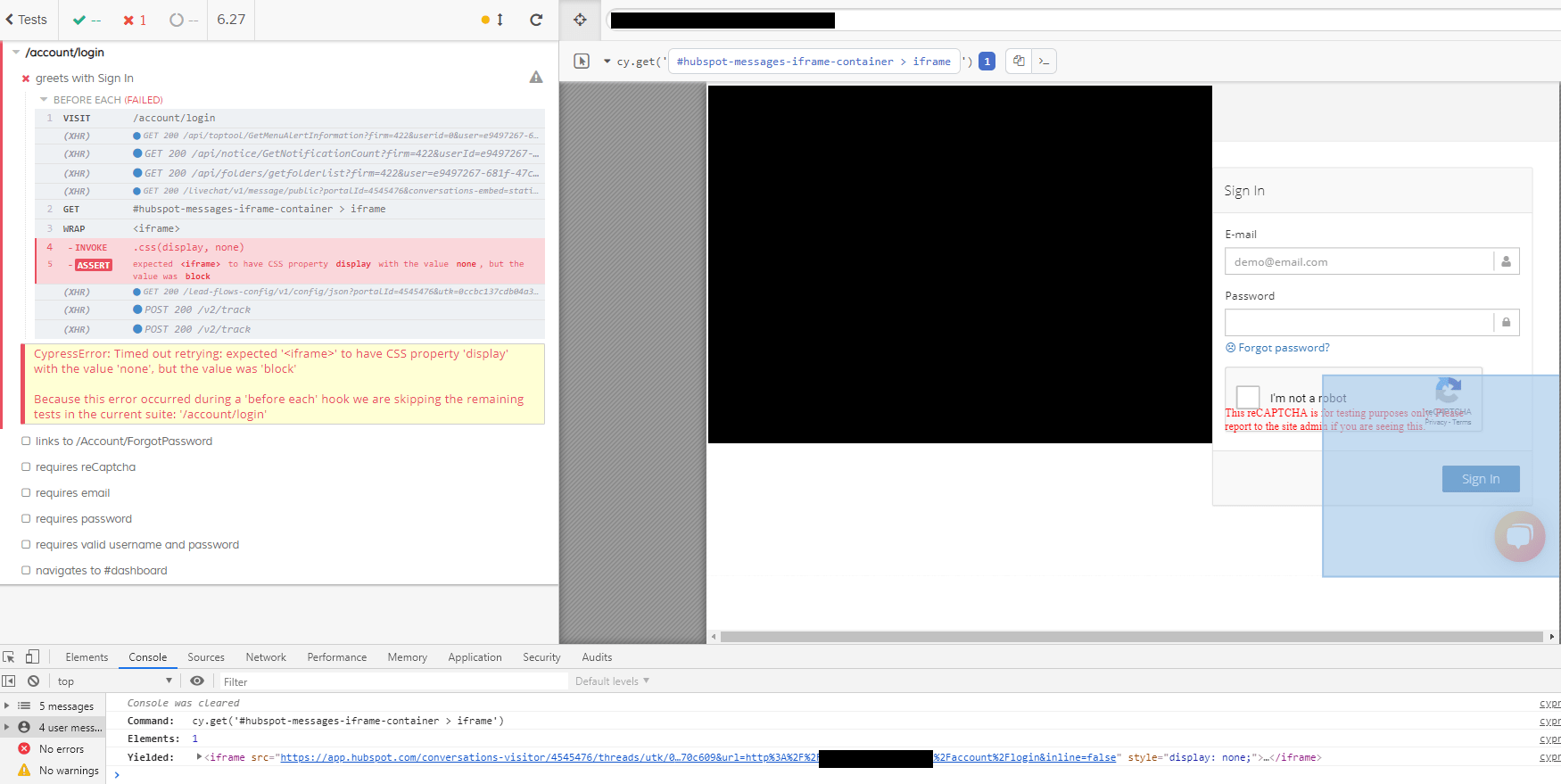The height and width of the screenshot is (784, 1561).
Task: Toggle the live expression eye icon
Action: pyautogui.click(x=197, y=681)
